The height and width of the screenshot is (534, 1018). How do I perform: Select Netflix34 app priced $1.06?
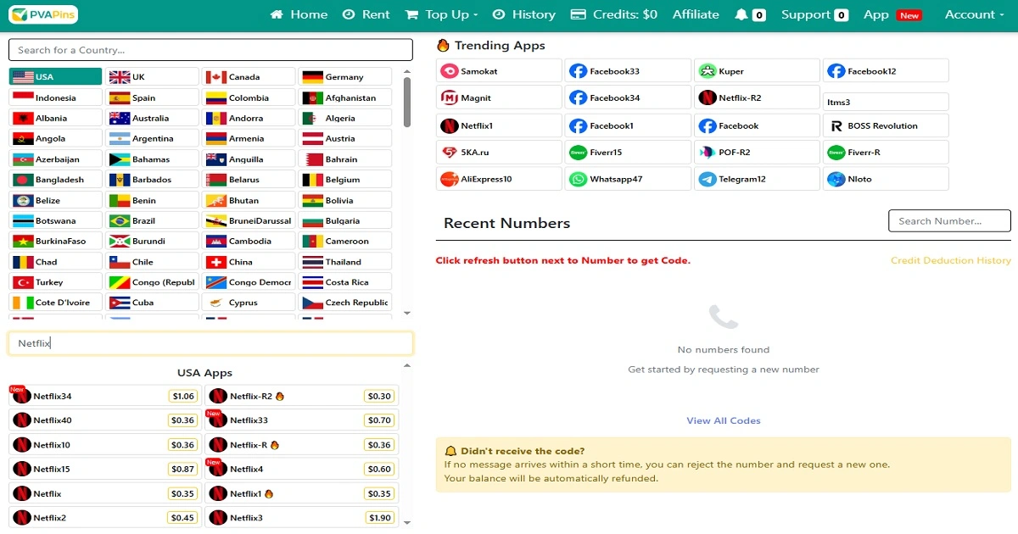pos(105,396)
